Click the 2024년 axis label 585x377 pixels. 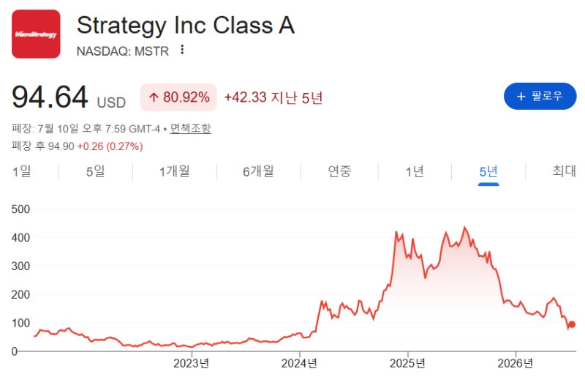pyautogui.click(x=299, y=363)
